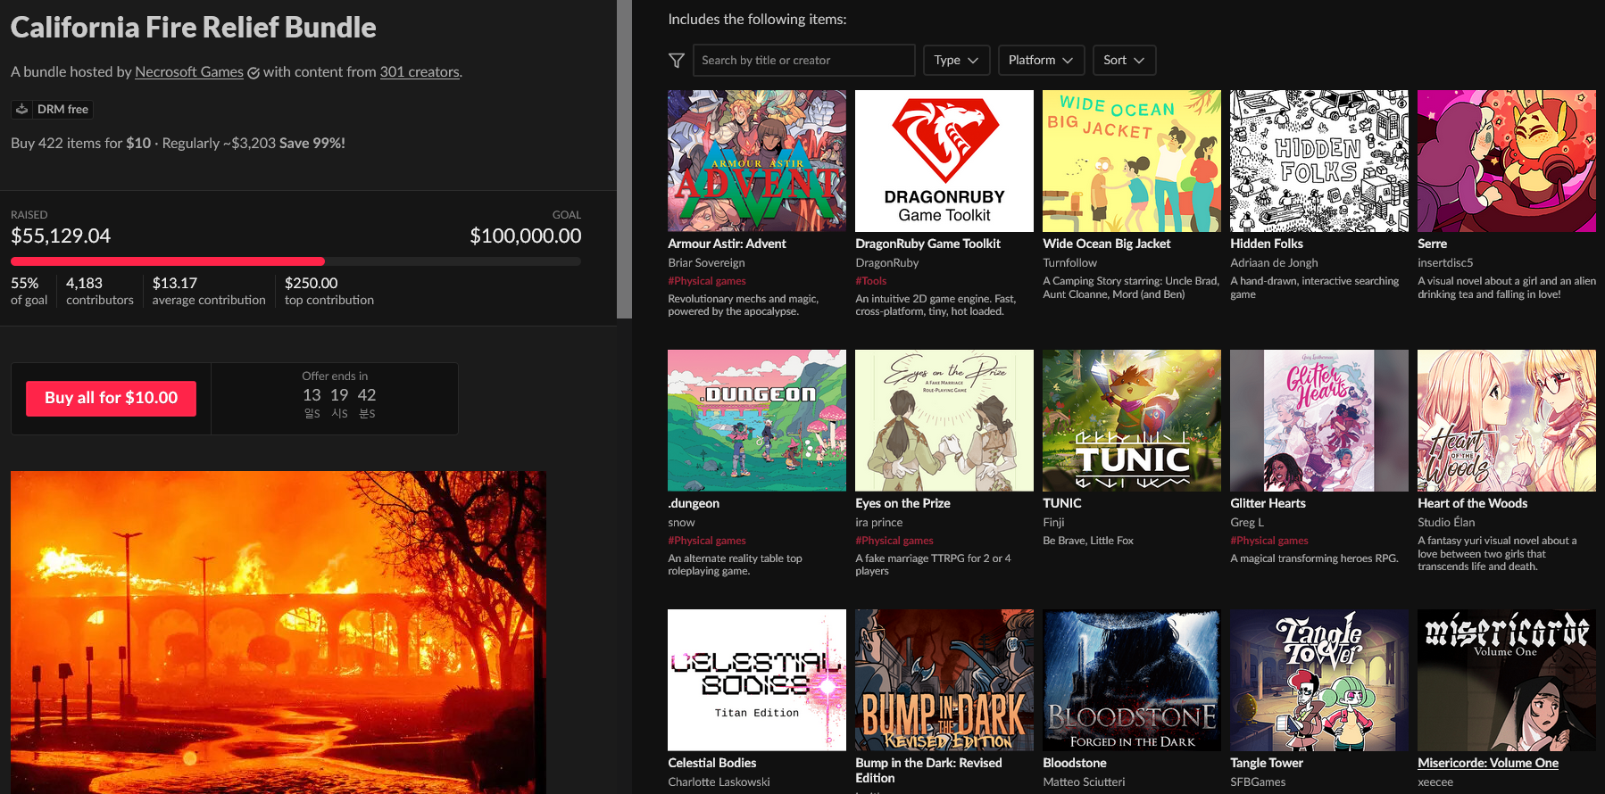Open creator Charlotte Laskowski's page
The image size is (1605, 794).
(x=719, y=782)
